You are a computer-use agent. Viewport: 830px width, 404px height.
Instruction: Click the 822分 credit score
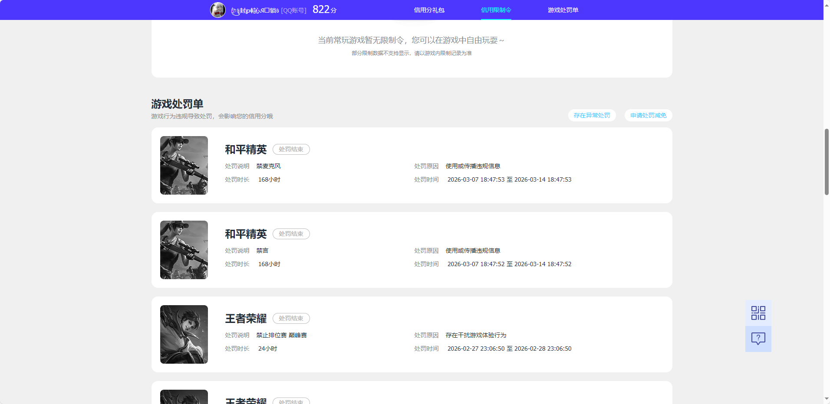[x=324, y=10]
